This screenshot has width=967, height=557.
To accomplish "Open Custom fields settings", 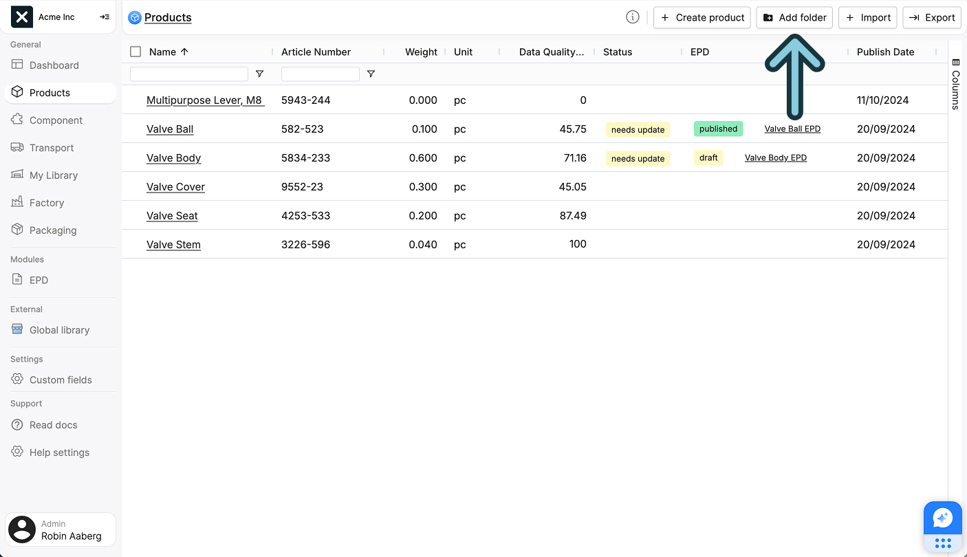I will (61, 380).
